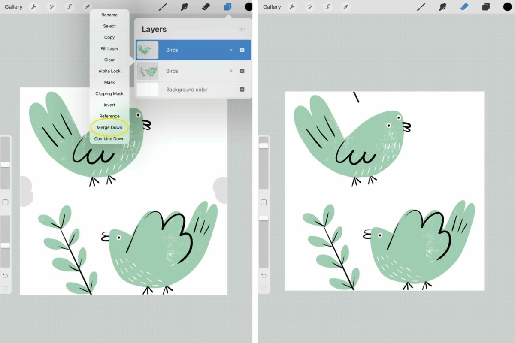Open the Layers popover in right window

tap(485, 7)
